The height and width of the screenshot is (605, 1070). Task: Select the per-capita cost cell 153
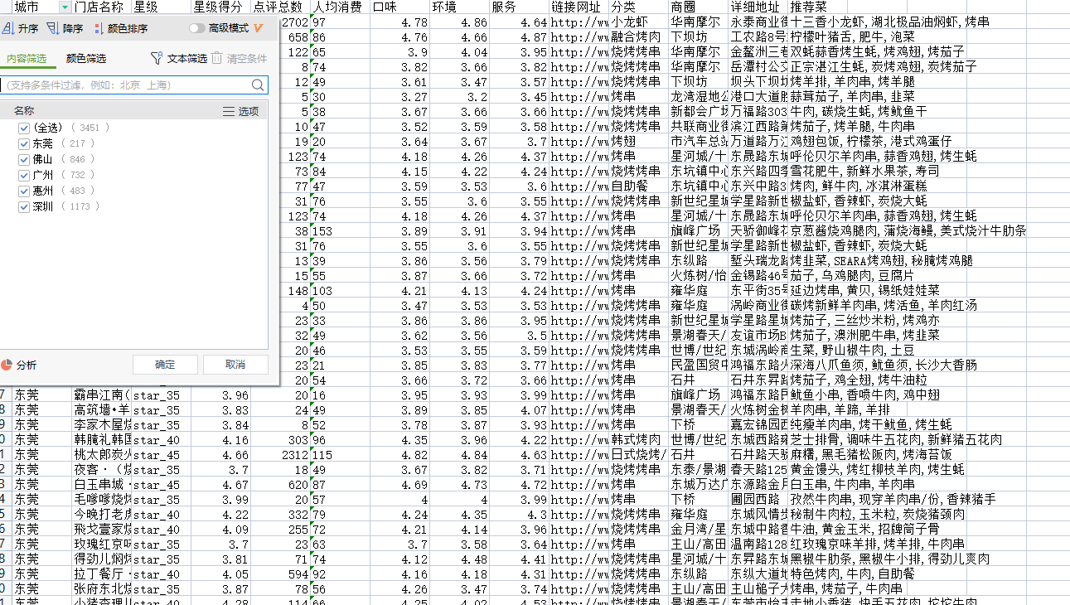(x=340, y=231)
